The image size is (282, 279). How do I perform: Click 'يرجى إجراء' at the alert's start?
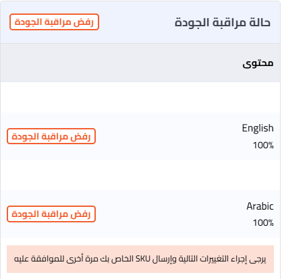tap(250, 259)
